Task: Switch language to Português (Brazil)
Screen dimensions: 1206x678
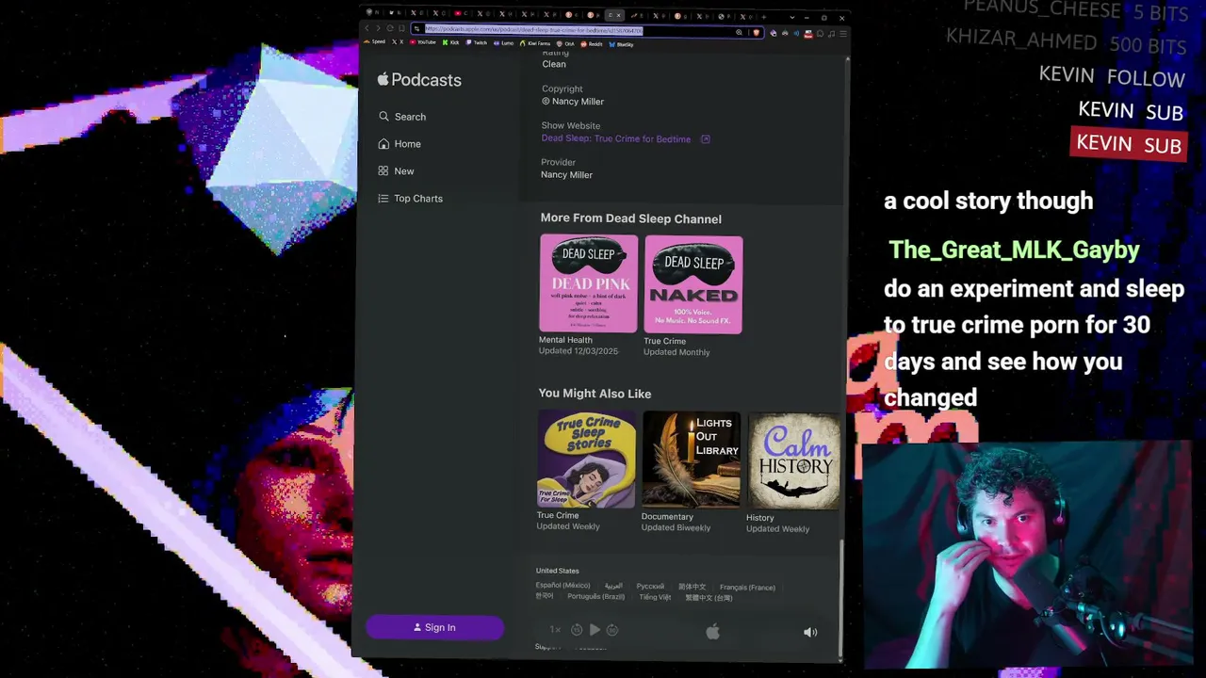Action: click(x=596, y=597)
